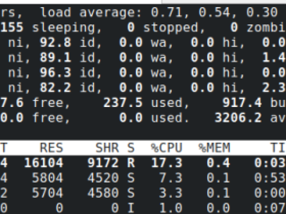Viewport: 286px width, 214px height.
Task: Select the process row with RES 5804
Action: pos(143,178)
